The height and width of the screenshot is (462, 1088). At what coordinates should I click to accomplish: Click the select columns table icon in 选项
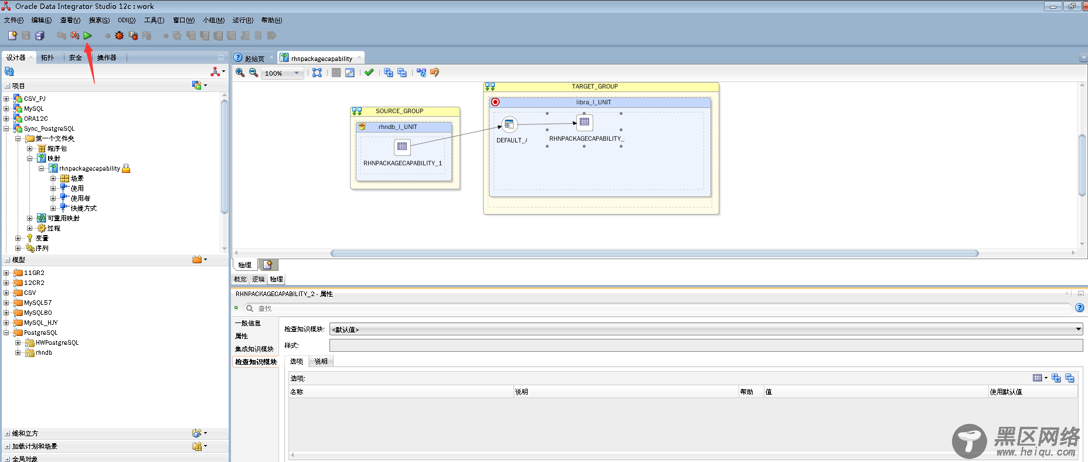tap(1040, 378)
